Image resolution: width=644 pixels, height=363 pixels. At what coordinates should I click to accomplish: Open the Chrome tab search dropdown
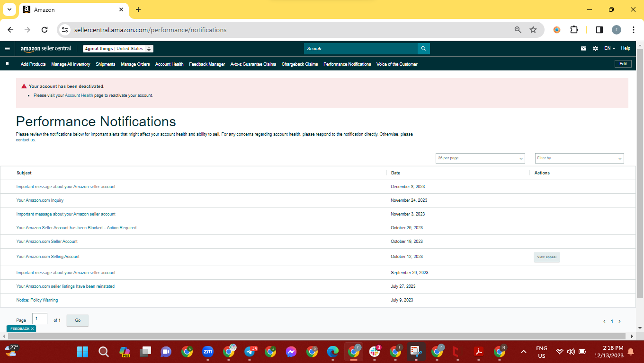tap(9, 9)
